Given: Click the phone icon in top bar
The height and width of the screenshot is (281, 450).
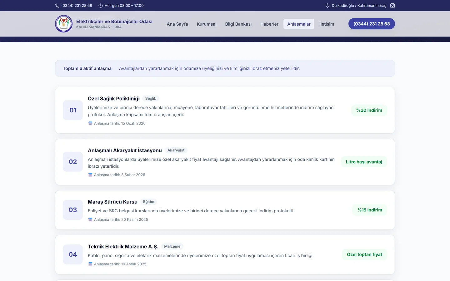Looking at the screenshot, I should point(57,6).
